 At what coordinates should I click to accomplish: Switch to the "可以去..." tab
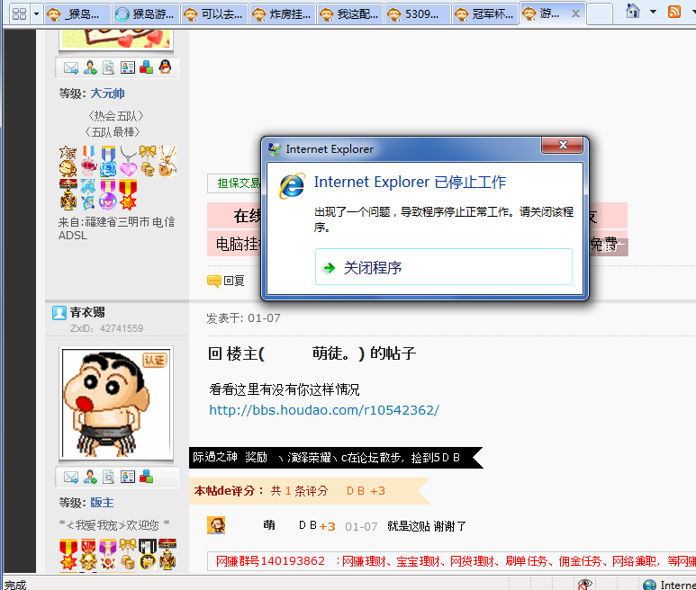point(215,14)
